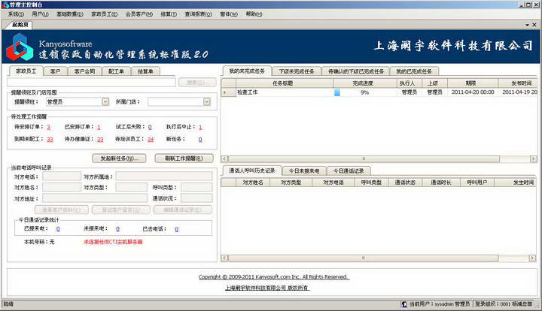Click the 对方地址 input field
Image resolution: width=542 pixels, height=311 pixels.
pyautogui.click(x=95, y=198)
